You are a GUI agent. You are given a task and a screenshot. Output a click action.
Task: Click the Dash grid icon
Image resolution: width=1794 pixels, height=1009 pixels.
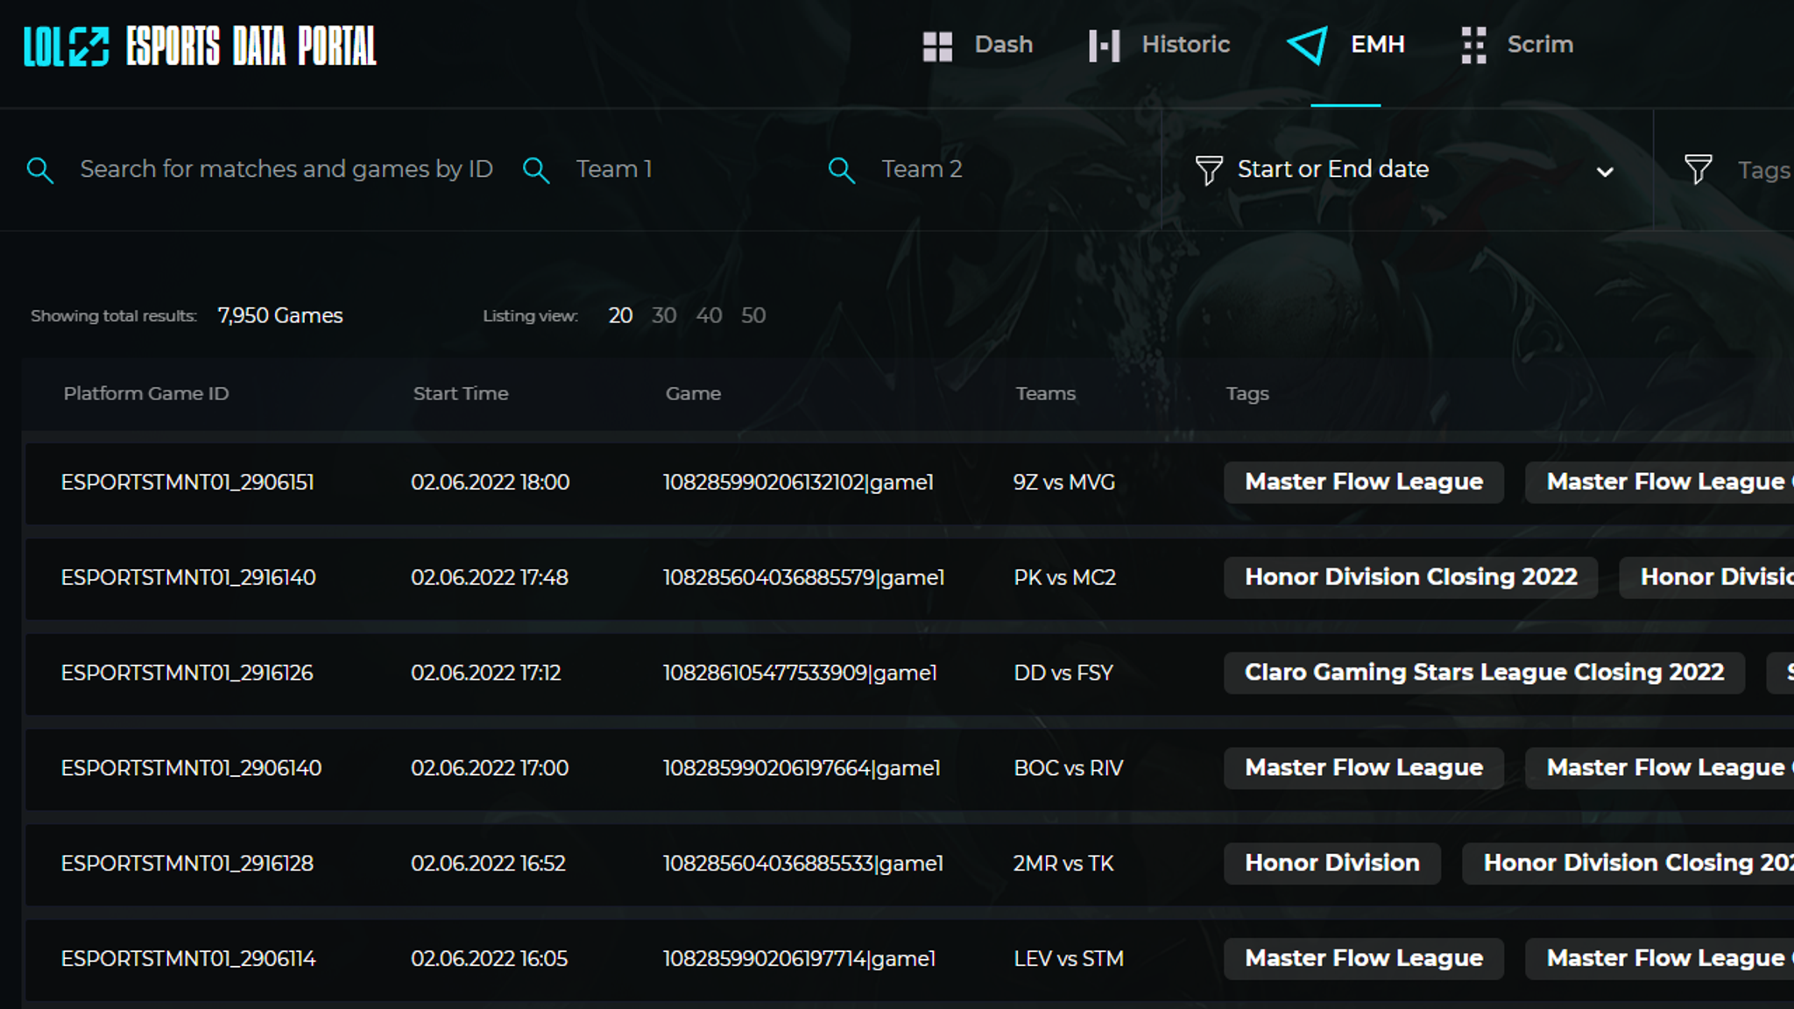click(x=937, y=46)
